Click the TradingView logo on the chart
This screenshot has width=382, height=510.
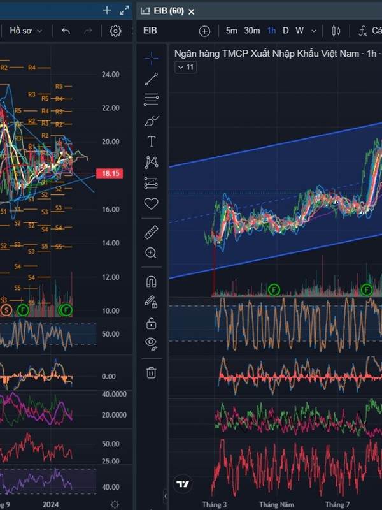click(x=183, y=484)
